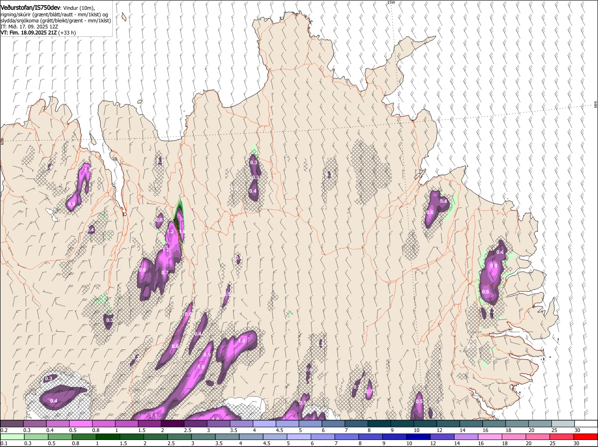
Task: Select the dark purple upper swatch starting at 2
Action: click(172, 423)
